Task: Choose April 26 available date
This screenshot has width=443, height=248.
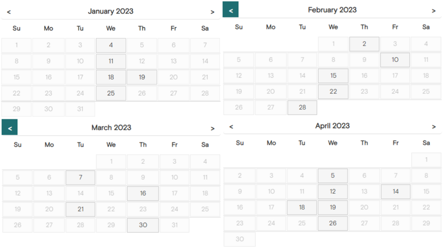Action: [x=333, y=223]
